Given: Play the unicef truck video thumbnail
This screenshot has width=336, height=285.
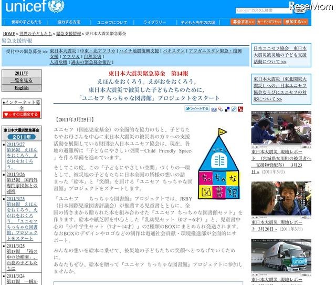Looking at the screenshot, I should point(281,257).
